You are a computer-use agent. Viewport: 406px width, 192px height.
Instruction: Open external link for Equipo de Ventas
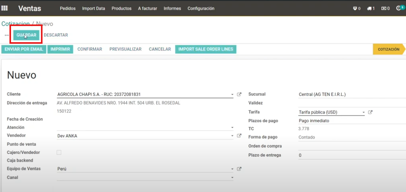(239, 169)
